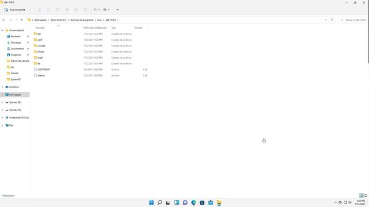
Task: Click Java in the address bar path
Action: (100, 20)
